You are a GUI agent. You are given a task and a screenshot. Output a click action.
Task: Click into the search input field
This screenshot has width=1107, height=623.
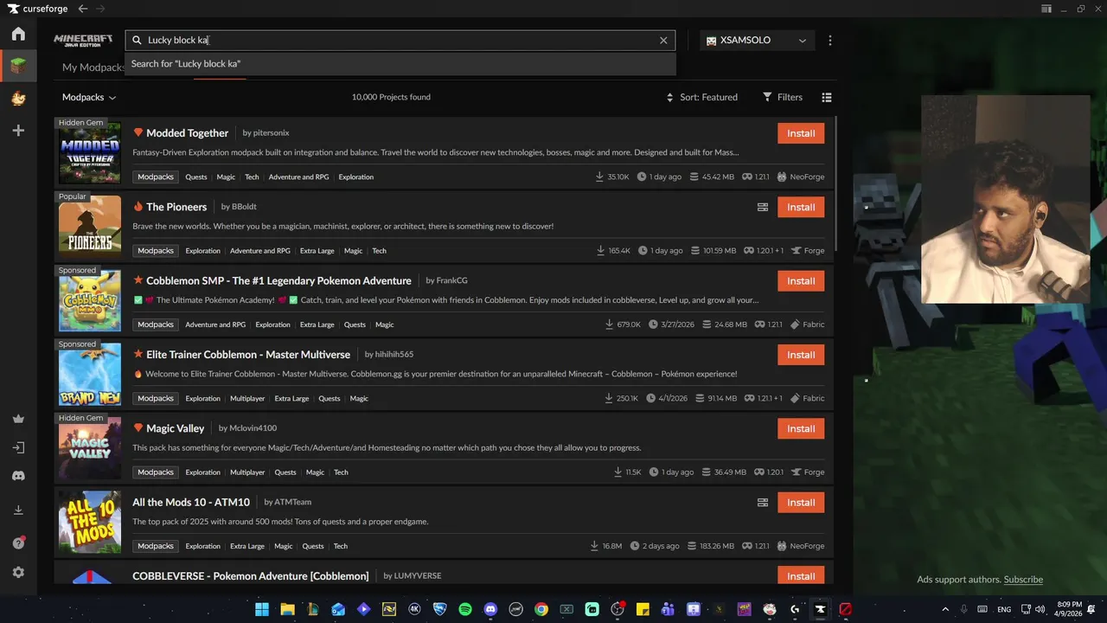point(400,40)
